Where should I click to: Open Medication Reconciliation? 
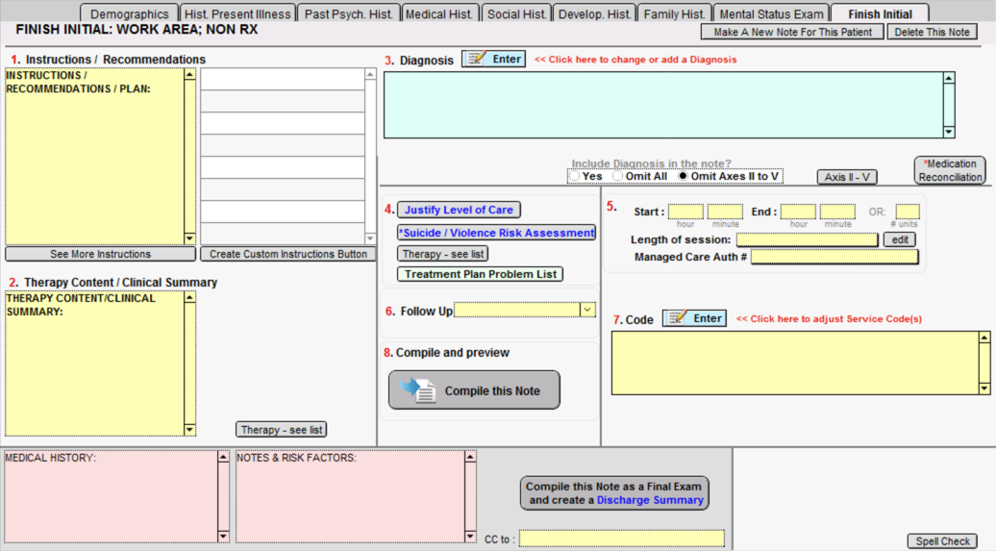pos(950,170)
